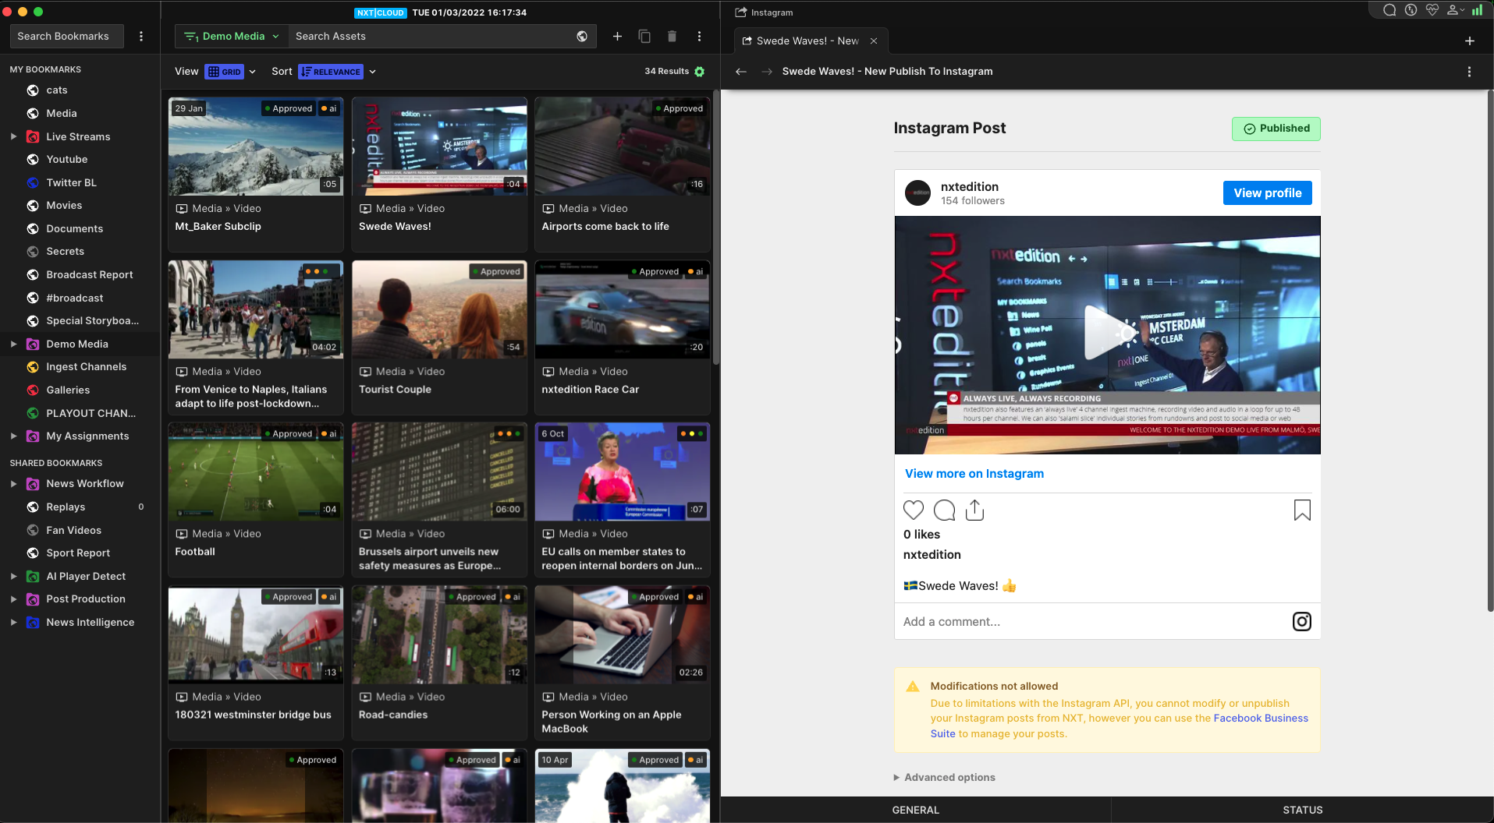Expand the Post Production arrow

13,599
